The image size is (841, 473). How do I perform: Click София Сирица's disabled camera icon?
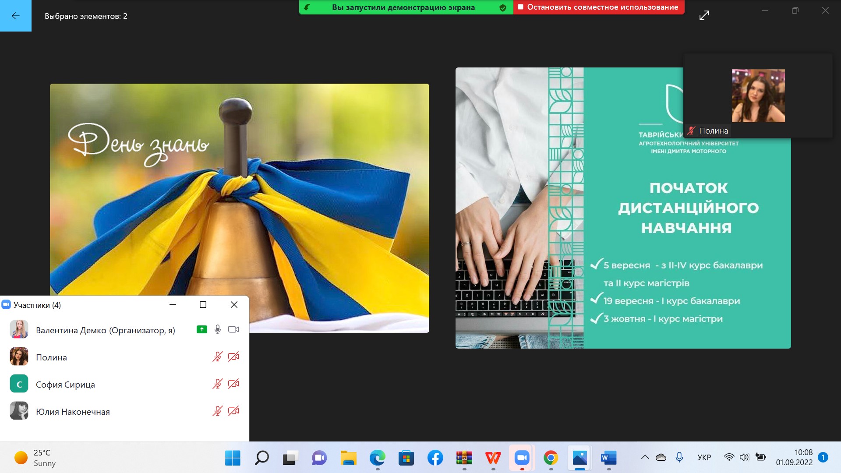233,384
